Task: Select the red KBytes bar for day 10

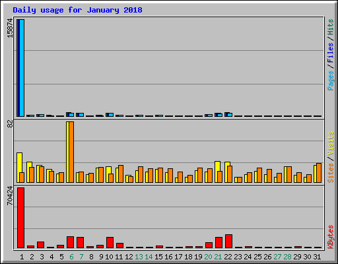Action: (x=110, y=242)
